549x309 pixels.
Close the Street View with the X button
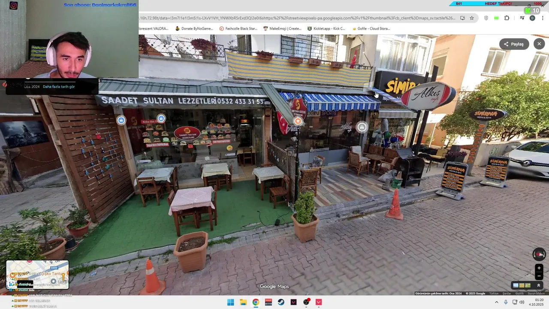539,44
